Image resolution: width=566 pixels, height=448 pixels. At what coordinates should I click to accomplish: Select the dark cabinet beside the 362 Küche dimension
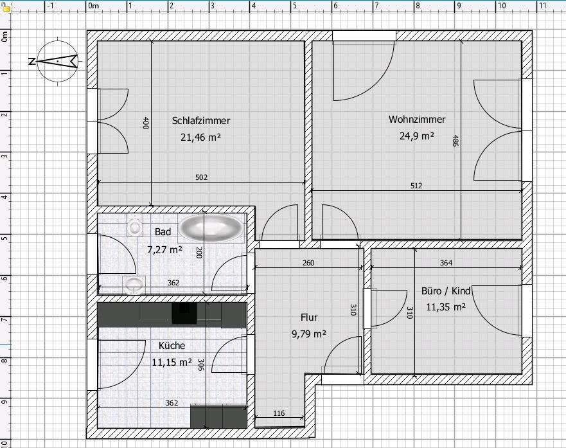[x=218, y=417]
